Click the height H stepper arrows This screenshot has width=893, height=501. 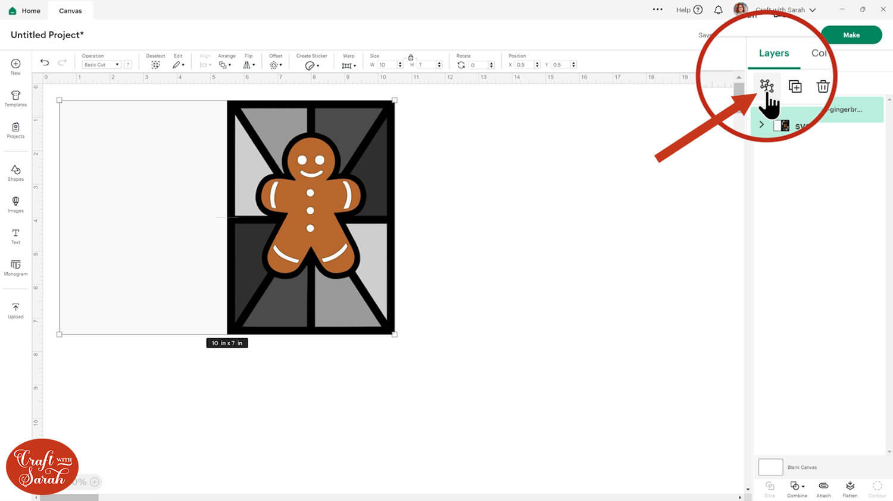pyautogui.click(x=439, y=65)
